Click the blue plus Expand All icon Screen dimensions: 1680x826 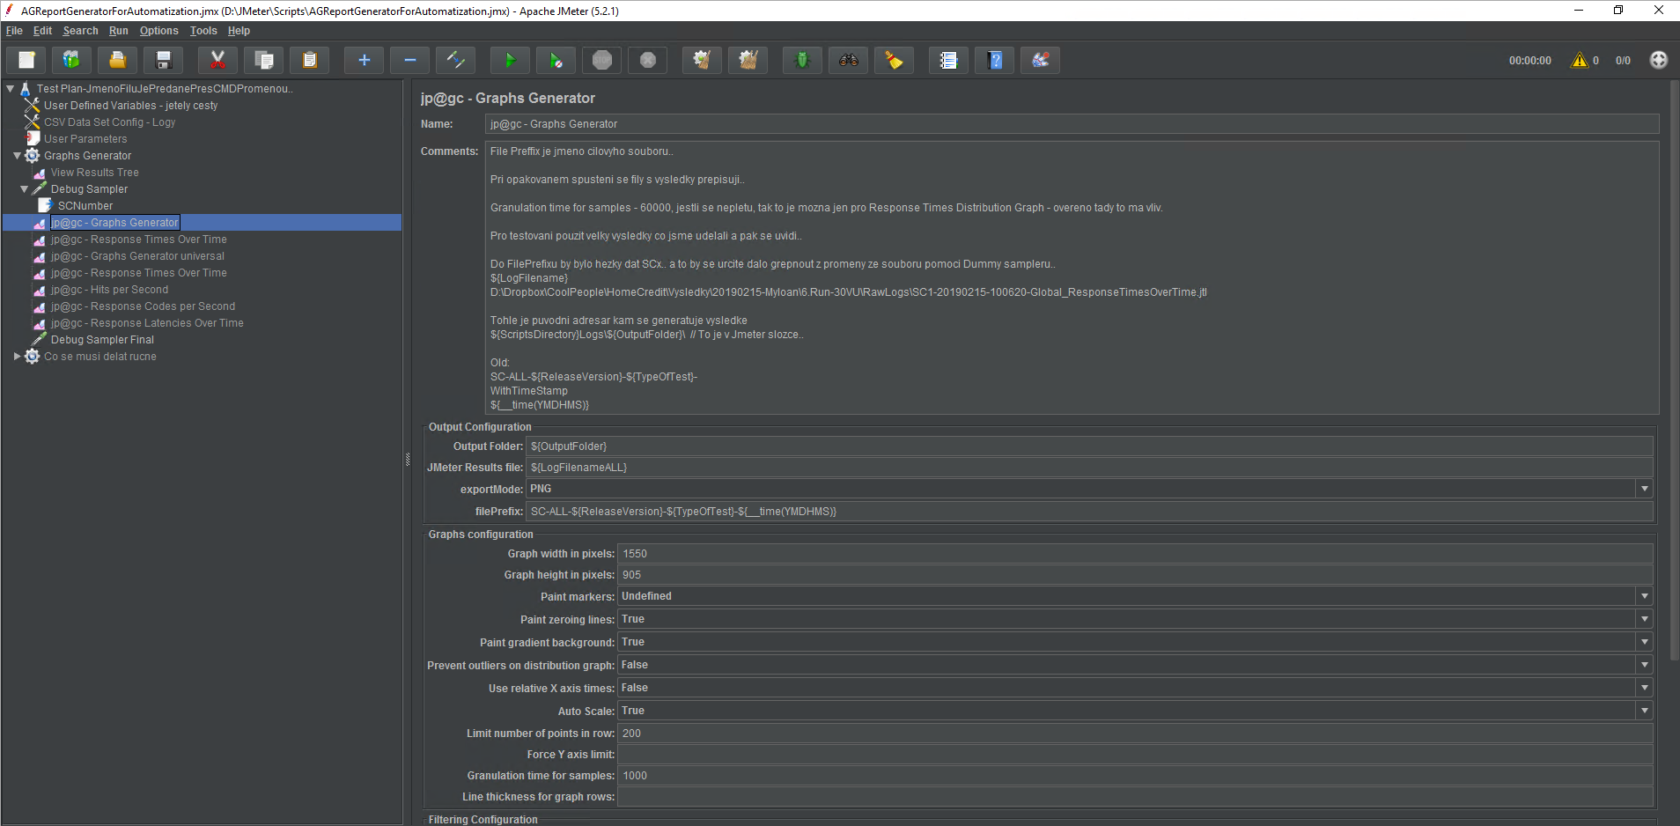pyautogui.click(x=364, y=60)
